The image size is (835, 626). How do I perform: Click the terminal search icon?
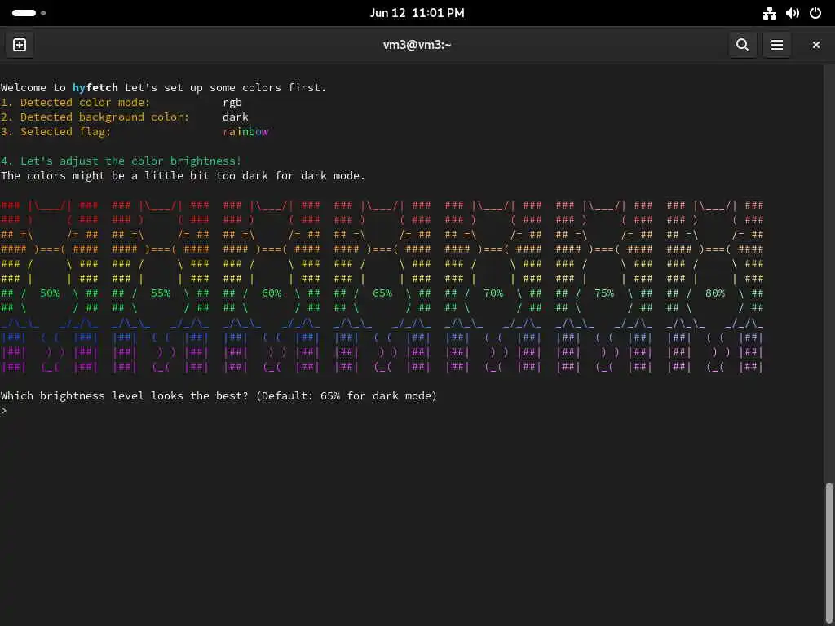point(742,45)
